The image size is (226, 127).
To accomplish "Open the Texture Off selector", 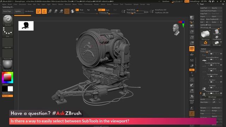I will [x=8, y=54].
